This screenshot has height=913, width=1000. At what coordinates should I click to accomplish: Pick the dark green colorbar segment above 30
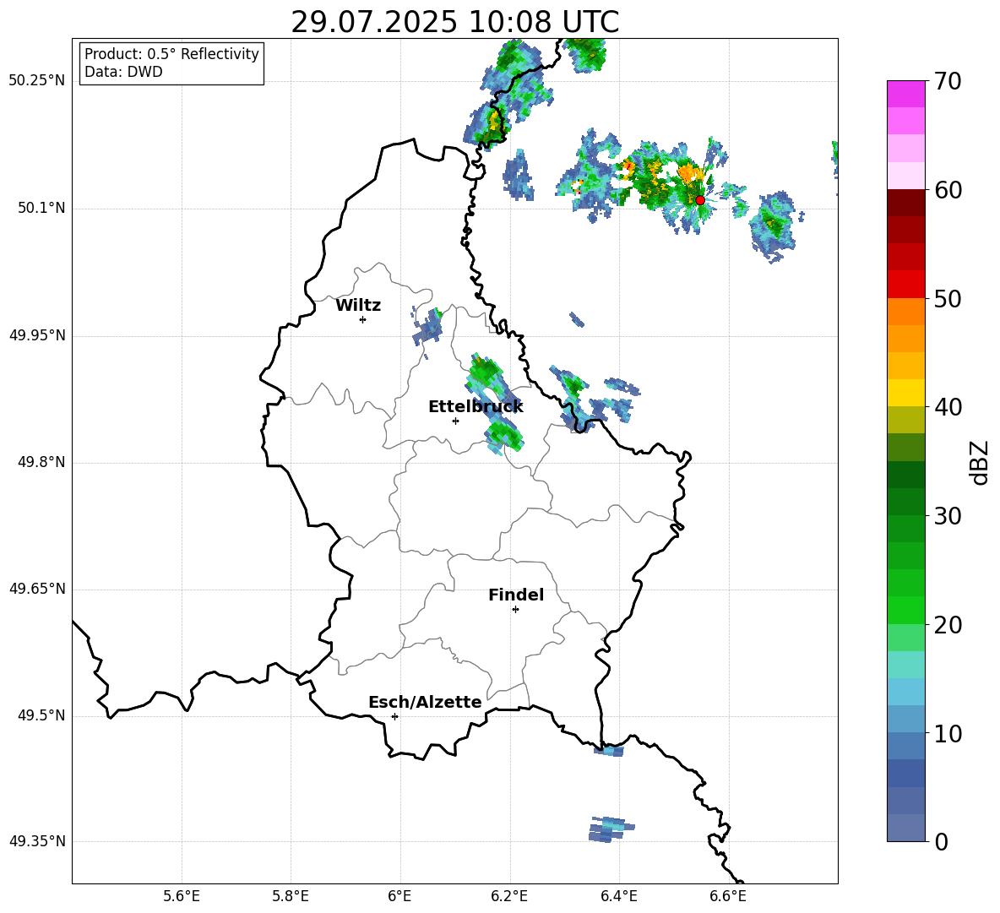click(905, 502)
